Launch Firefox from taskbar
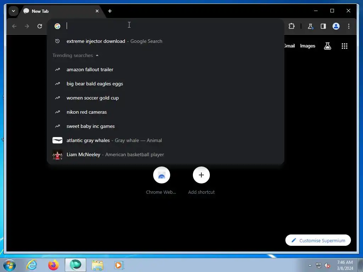 [54, 265]
